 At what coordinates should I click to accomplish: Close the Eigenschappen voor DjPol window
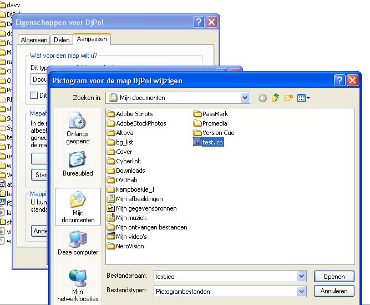pos(211,22)
